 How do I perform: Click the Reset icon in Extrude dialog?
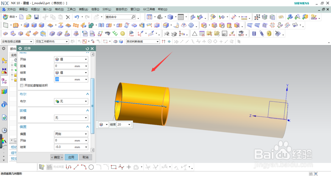[87, 49]
